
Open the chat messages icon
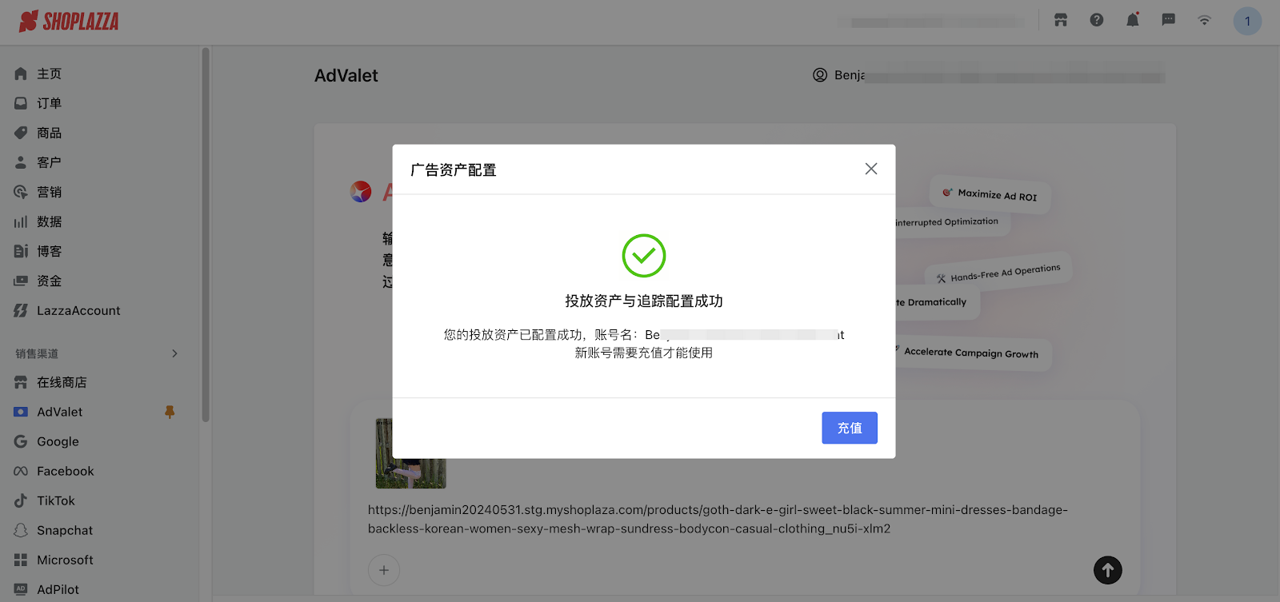[1168, 20]
